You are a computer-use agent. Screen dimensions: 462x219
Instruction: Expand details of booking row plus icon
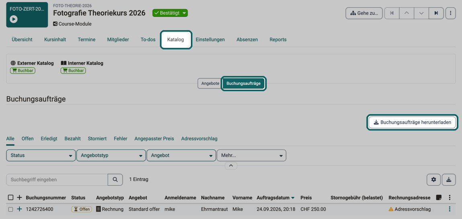[x=19, y=209]
